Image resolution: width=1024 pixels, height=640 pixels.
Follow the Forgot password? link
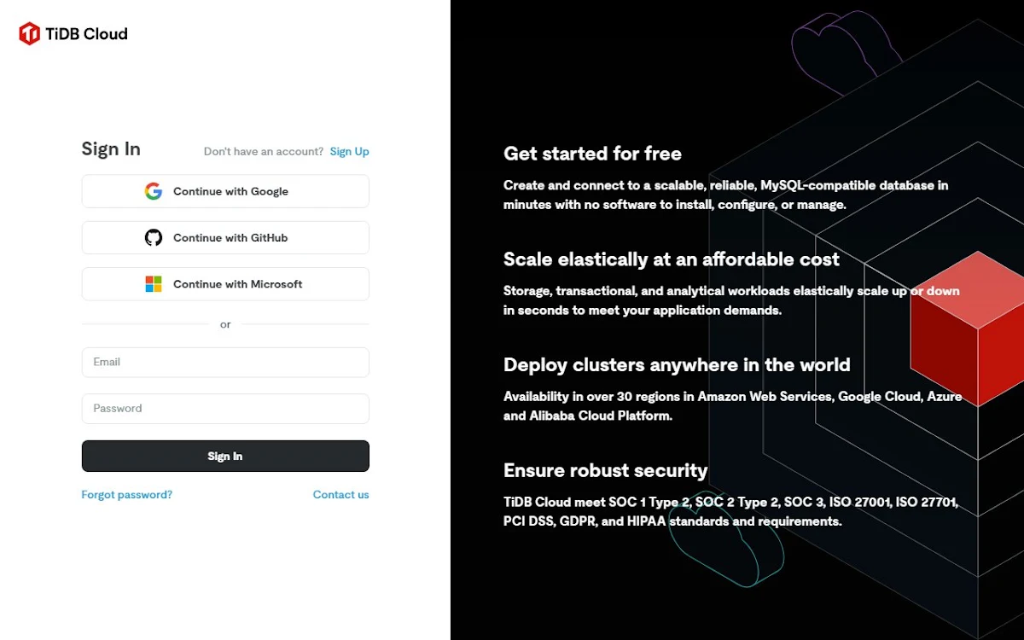127,494
